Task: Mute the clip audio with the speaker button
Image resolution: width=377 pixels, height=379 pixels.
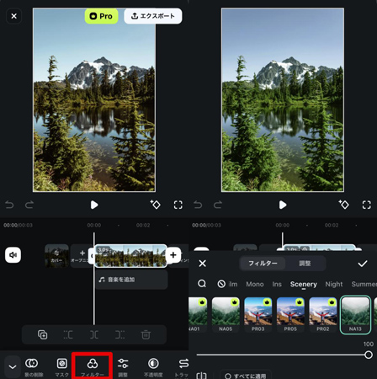Action: coord(13,255)
